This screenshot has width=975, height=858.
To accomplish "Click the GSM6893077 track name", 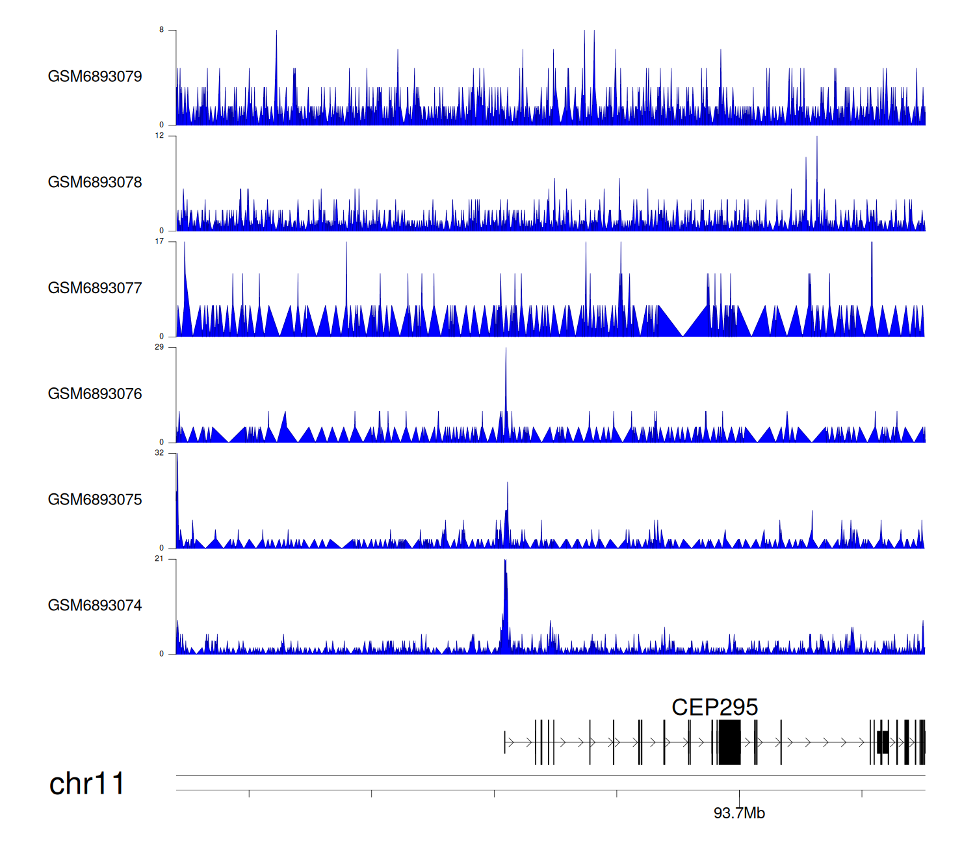I will pyautogui.click(x=95, y=288).
